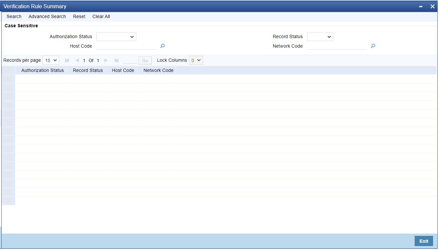This screenshot has width=439, height=250.
Task: Go to next page of records
Action: click(x=106, y=60)
